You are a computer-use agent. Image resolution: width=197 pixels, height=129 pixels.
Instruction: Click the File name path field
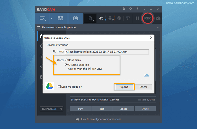pos(107,52)
